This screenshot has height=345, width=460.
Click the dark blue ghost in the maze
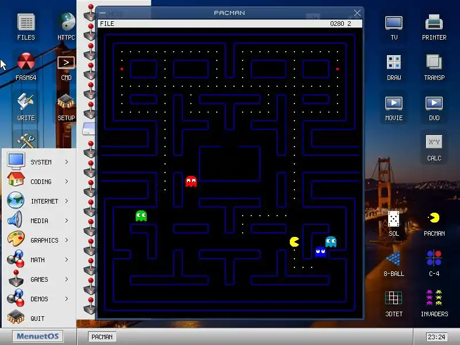click(320, 252)
